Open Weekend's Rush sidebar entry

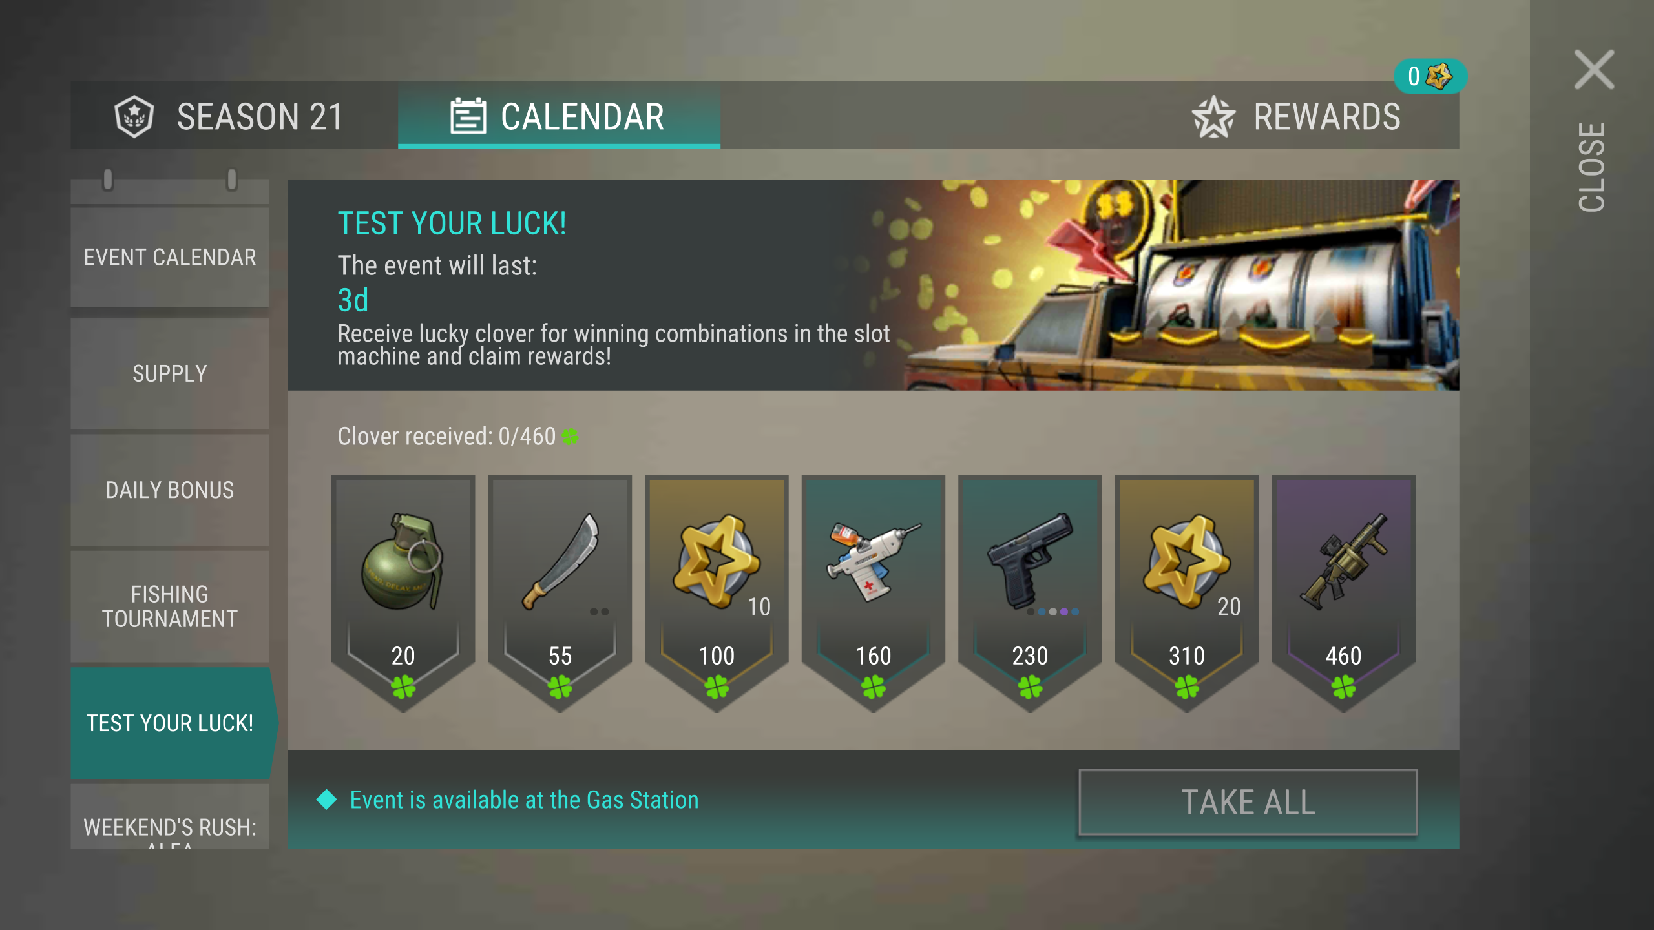click(170, 817)
